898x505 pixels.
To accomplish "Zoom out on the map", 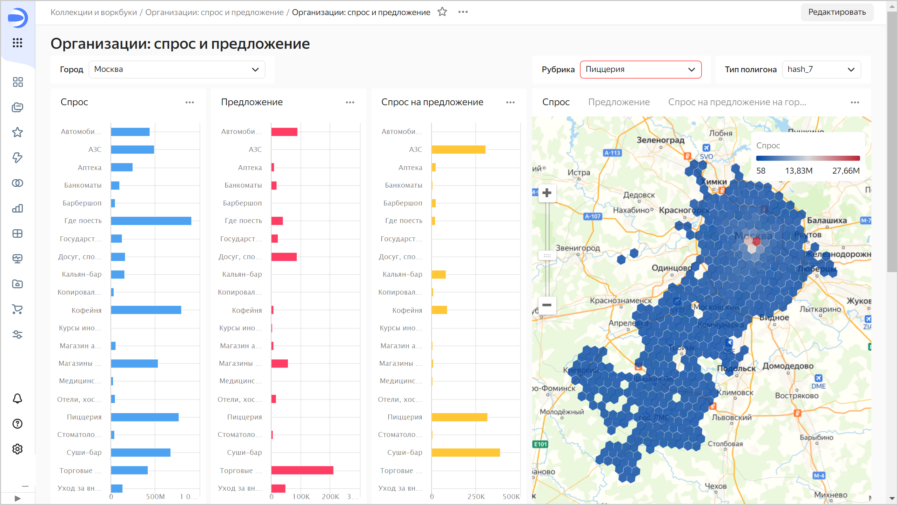I will (547, 305).
